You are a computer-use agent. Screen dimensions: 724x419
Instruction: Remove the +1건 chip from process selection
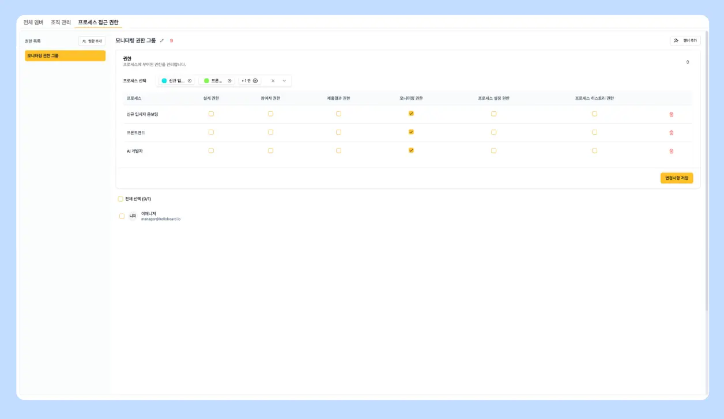click(255, 81)
